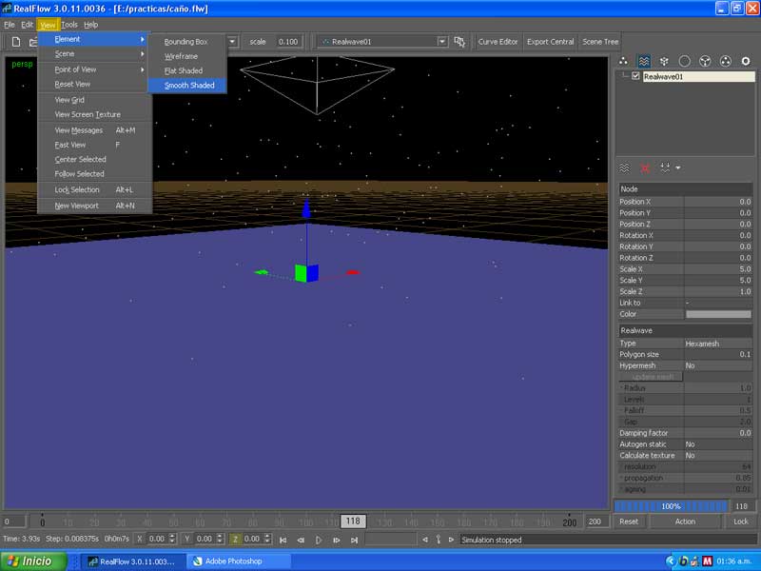Screen dimensions: 761x571
Task: Select the cluster-shaped node tab icon
Action: pyautogui.click(x=664, y=61)
